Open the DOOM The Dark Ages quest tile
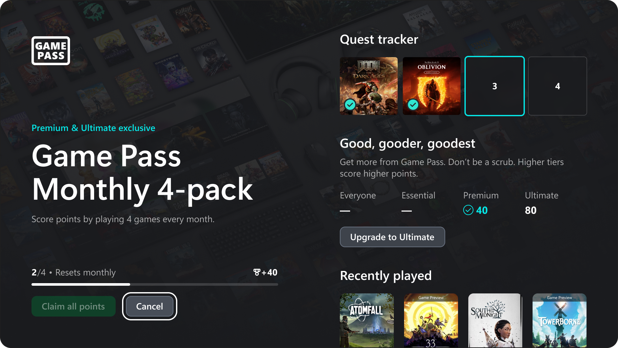 point(369,86)
